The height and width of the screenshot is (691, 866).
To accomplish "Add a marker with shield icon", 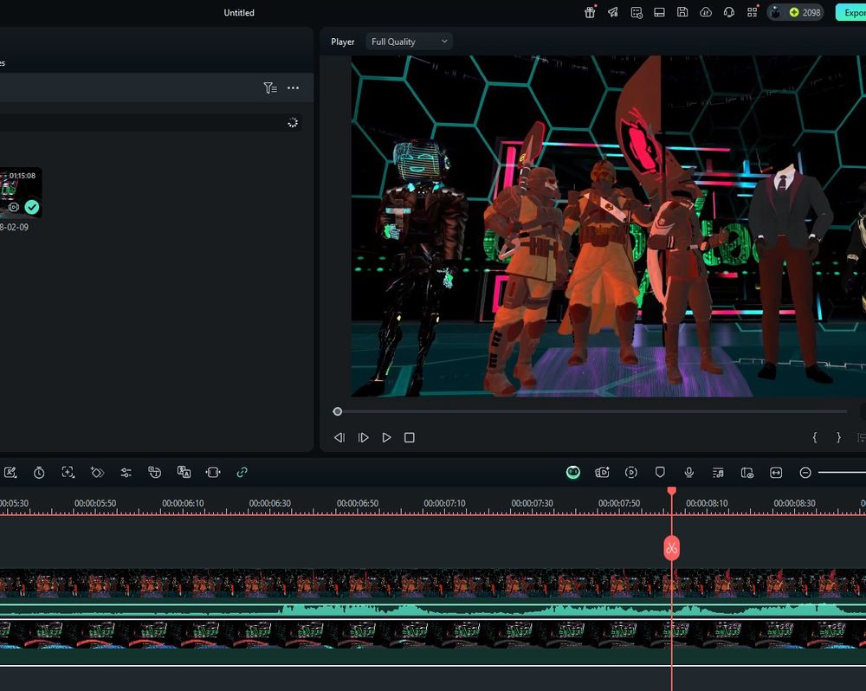I will click(x=660, y=472).
